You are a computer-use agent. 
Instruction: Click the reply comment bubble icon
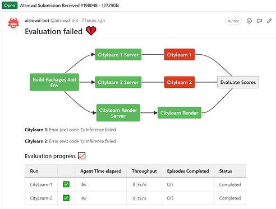259,21
